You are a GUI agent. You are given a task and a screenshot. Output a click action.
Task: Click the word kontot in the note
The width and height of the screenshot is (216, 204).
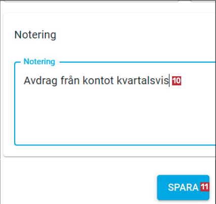[x=98, y=81]
